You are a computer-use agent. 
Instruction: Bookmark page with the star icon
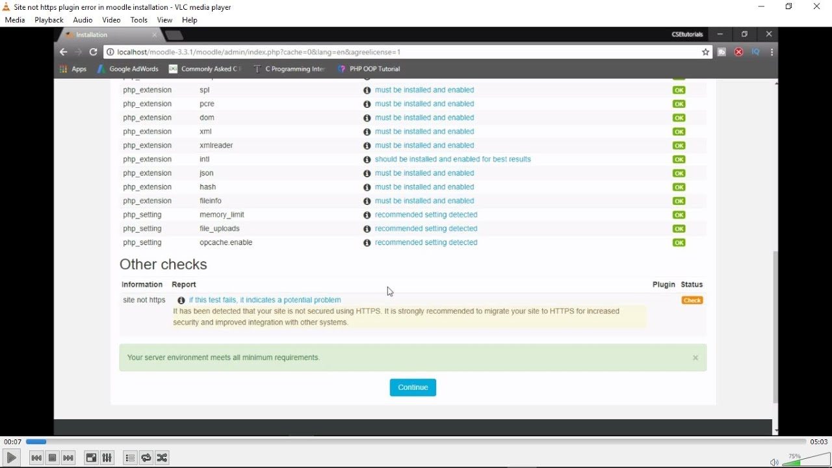pyautogui.click(x=706, y=52)
